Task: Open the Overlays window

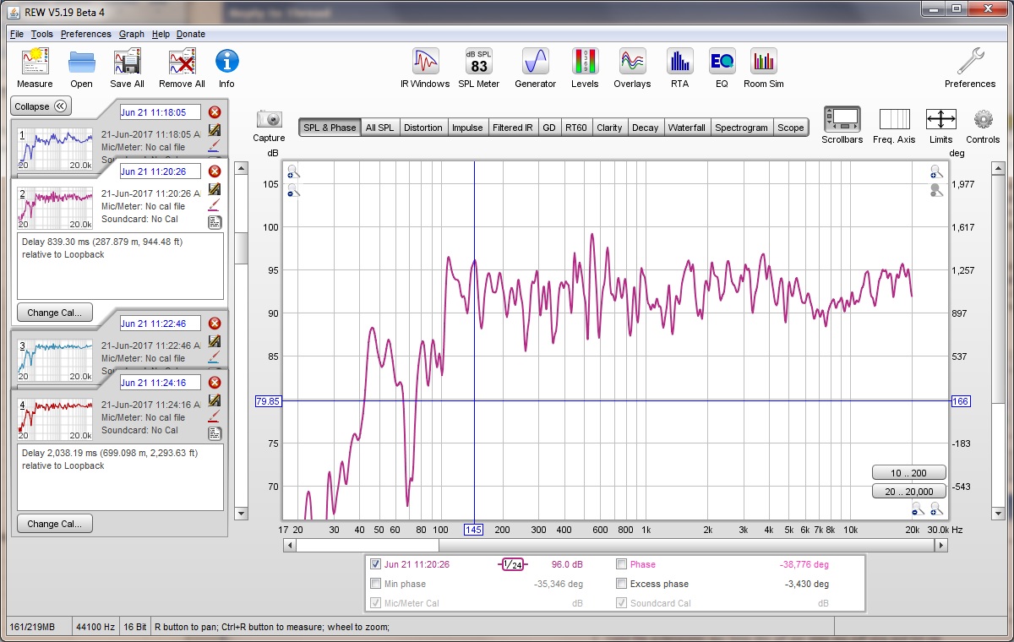Action: coord(632,62)
